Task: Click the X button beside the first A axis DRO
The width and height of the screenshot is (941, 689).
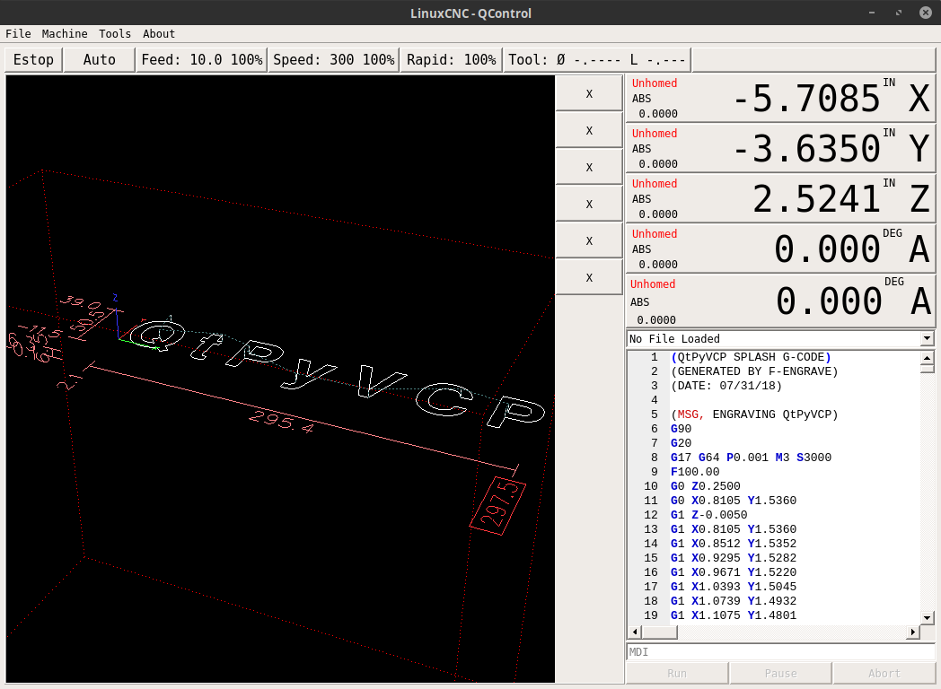Action: click(589, 240)
